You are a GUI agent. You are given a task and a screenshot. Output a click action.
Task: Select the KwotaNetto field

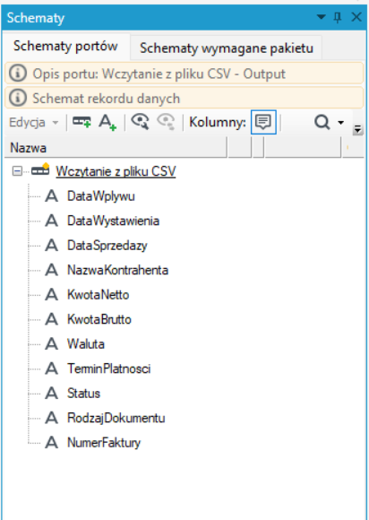(x=99, y=294)
